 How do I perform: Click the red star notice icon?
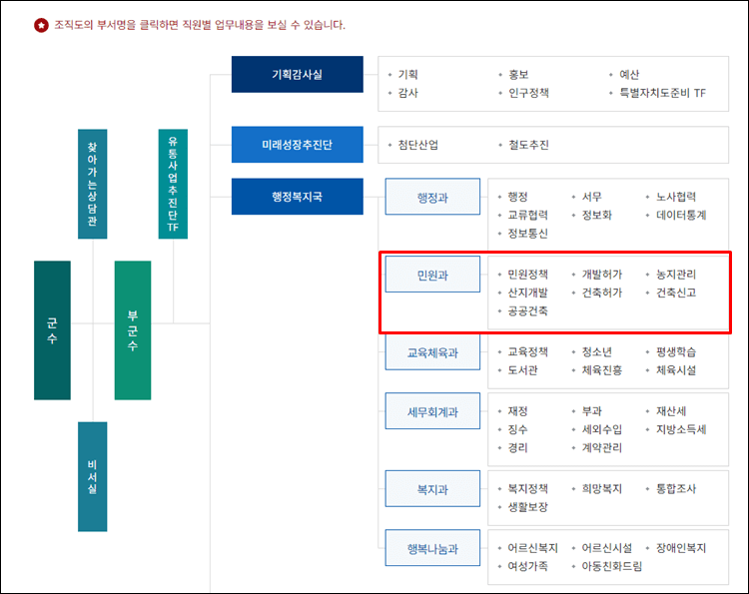41,25
